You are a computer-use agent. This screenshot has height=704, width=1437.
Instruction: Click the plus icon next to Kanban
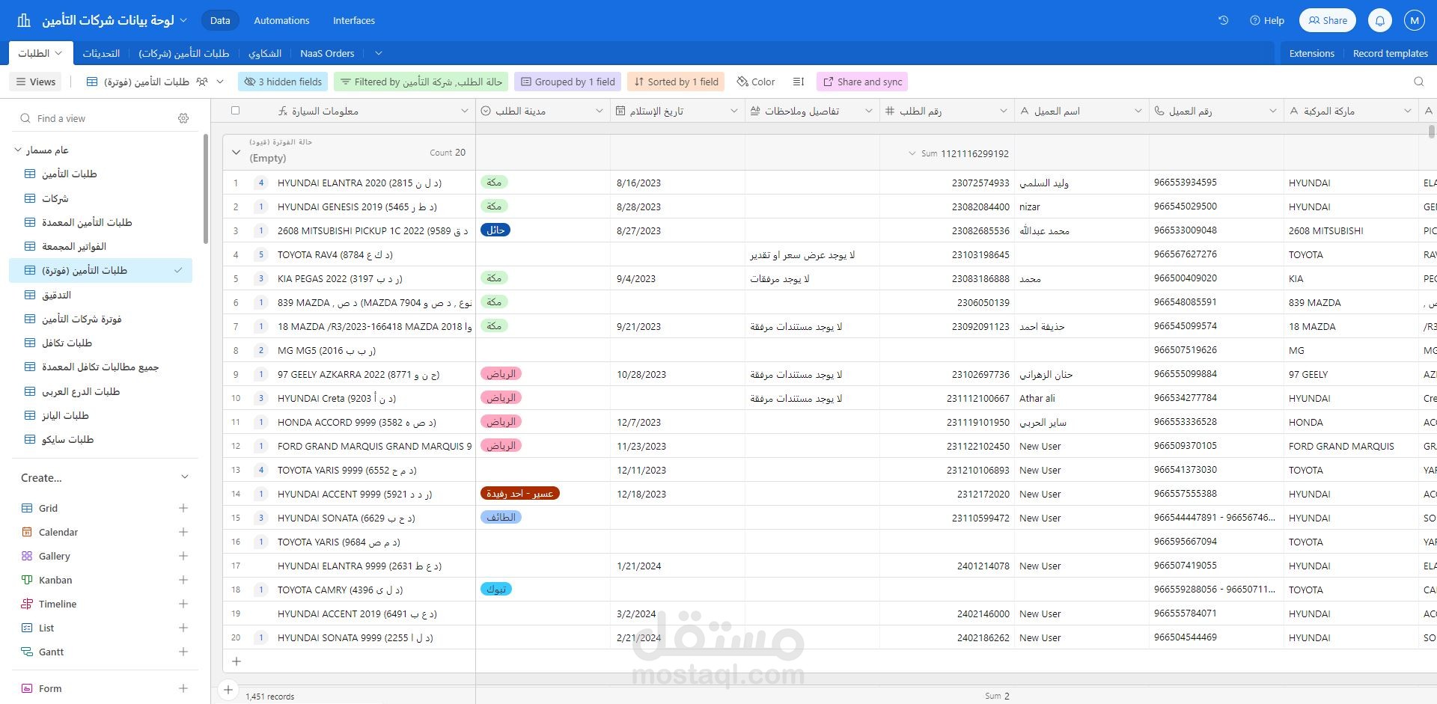tap(183, 580)
